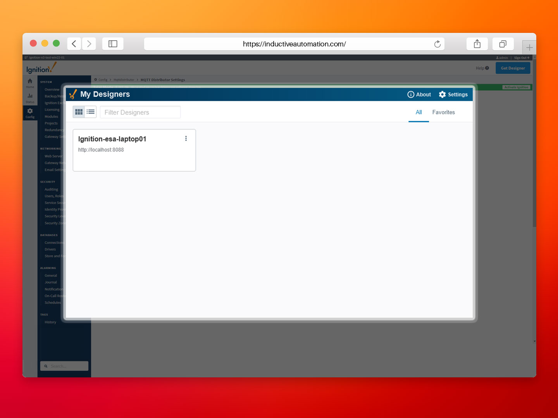Open Journal under Alarming
Screen dimensions: 558x418
tap(51, 282)
